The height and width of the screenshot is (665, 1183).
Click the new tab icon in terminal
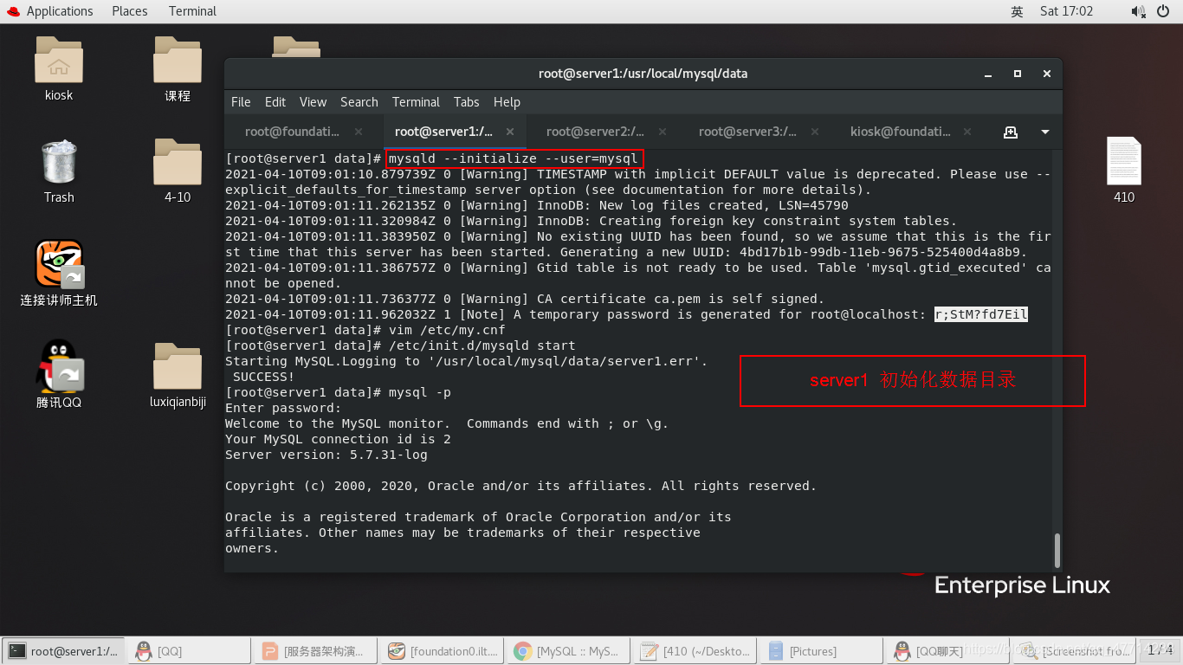click(1010, 132)
